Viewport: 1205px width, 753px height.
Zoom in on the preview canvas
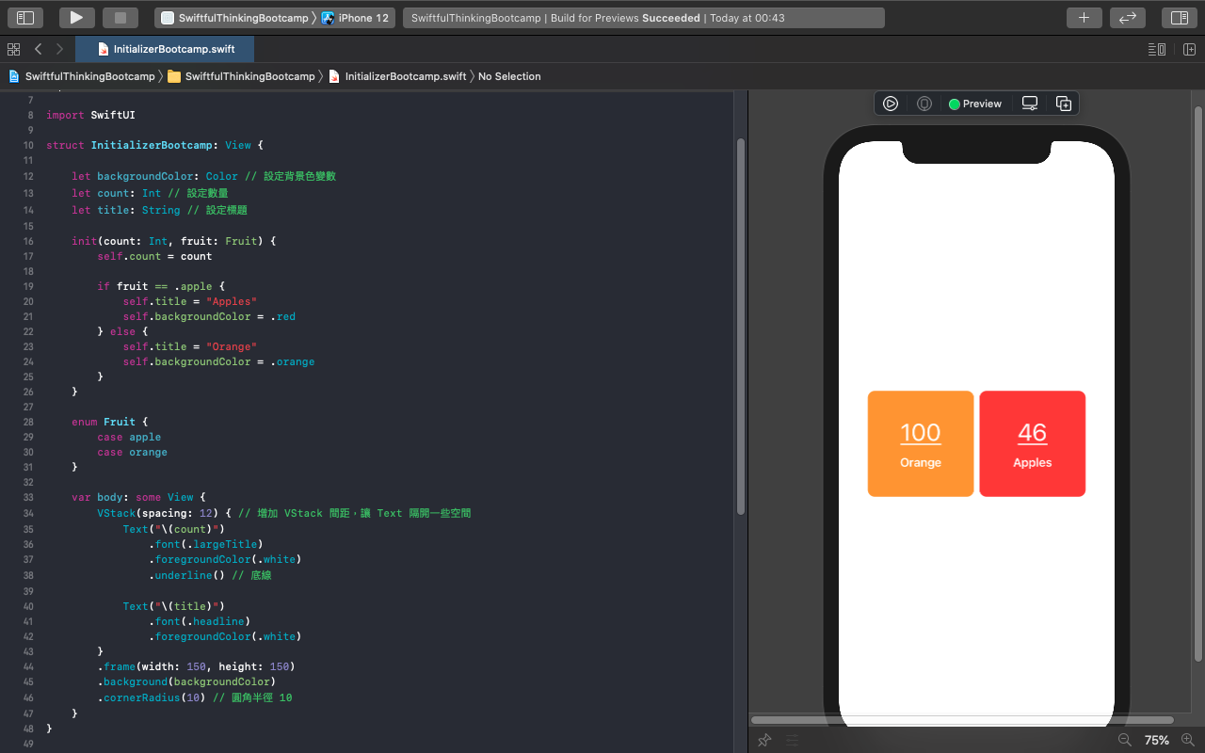click(x=1187, y=740)
